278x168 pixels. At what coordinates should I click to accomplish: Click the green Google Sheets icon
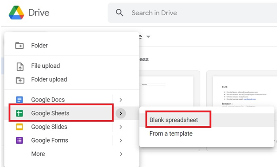coord(19,113)
